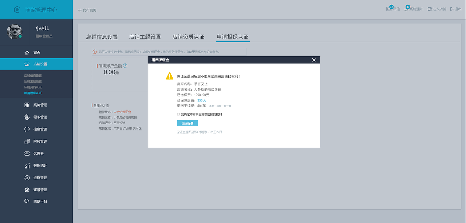Open sidebar submenu 申请担保认证
This screenshot has height=223, width=466.
(x=33, y=93)
